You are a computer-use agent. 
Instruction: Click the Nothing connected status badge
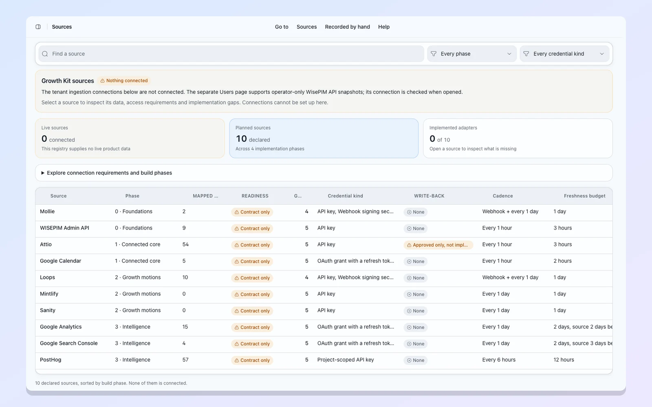click(x=124, y=81)
